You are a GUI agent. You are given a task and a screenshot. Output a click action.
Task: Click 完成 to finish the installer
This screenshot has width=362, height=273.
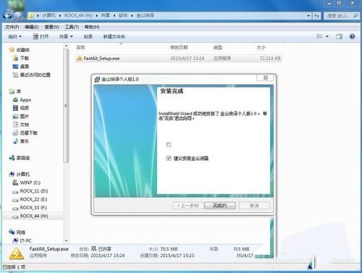point(220,206)
